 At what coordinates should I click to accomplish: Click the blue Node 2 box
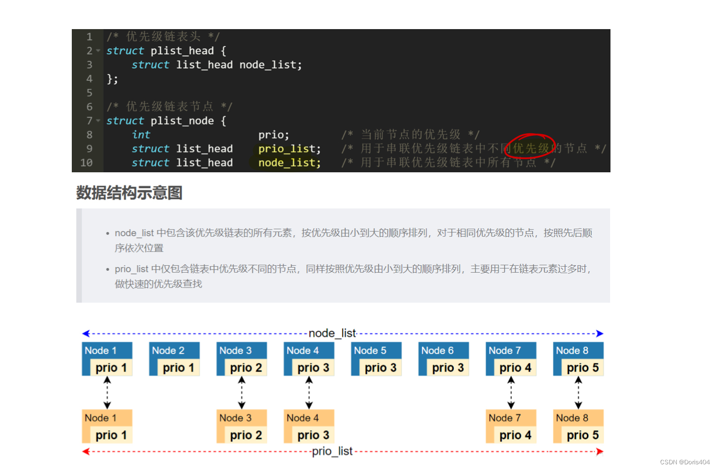pyautogui.click(x=175, y=359)
